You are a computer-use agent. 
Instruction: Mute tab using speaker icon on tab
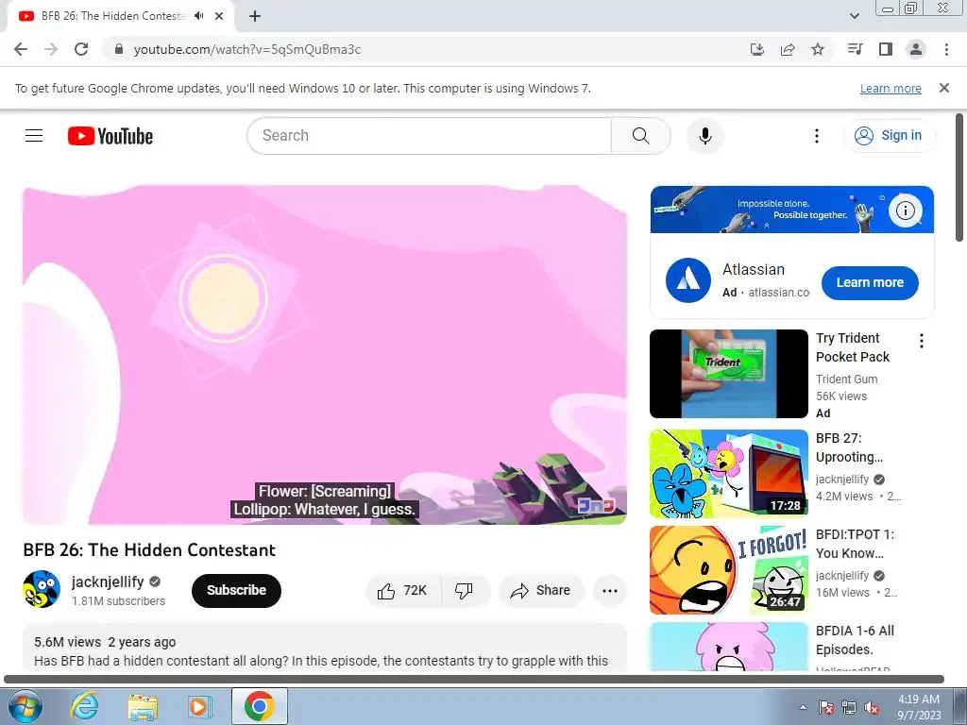pos(199,16)
